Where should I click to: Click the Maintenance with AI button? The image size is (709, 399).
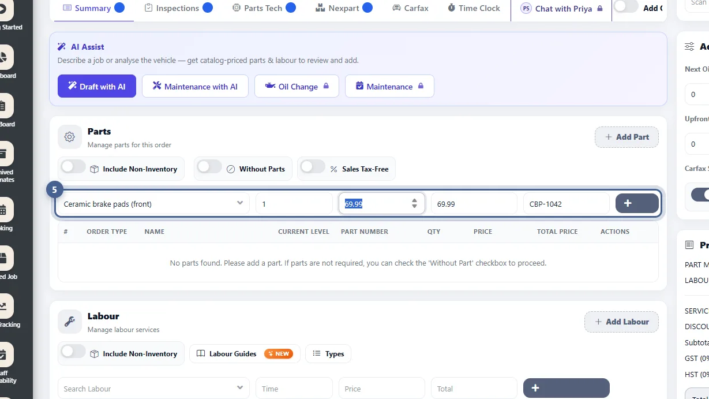point(195,86)
